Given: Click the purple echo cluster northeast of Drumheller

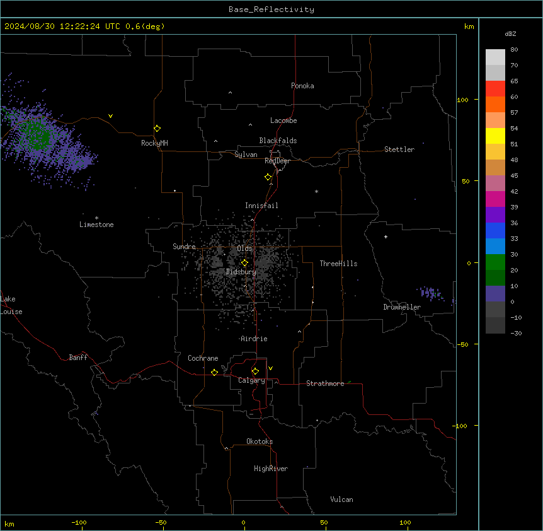Looking at the screenshot, I should click(x=431, y=293).
